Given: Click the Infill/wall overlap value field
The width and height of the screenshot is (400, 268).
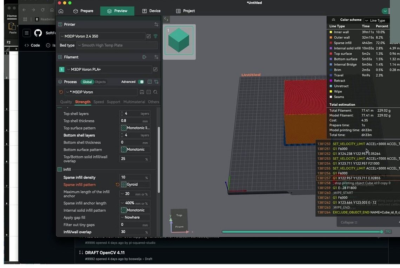Looking at the screenshot, I should coord(135,232).
